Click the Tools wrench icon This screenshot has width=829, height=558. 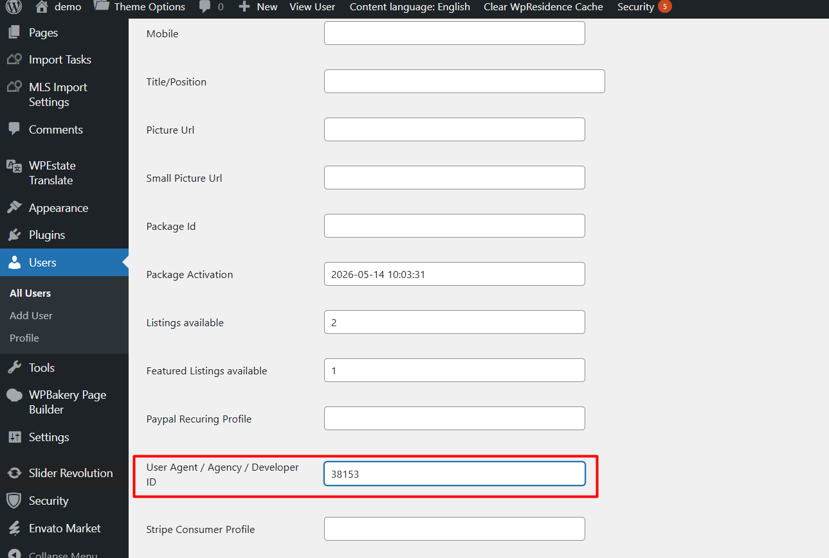coord(14,367)
